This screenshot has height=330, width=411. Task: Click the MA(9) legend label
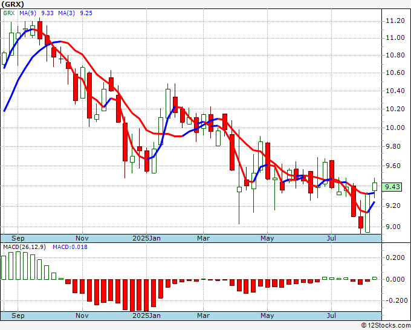[28, 13]
